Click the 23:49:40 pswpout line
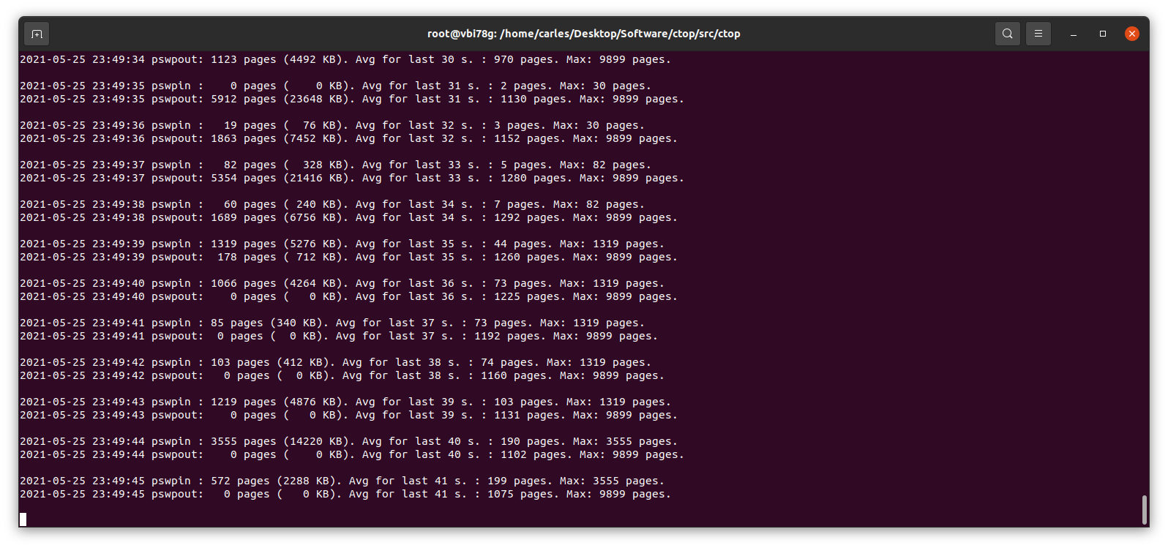1168x548 pixels. [348, 296]
